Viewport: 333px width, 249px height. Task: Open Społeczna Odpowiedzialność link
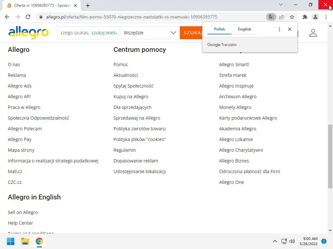[38, 118]
